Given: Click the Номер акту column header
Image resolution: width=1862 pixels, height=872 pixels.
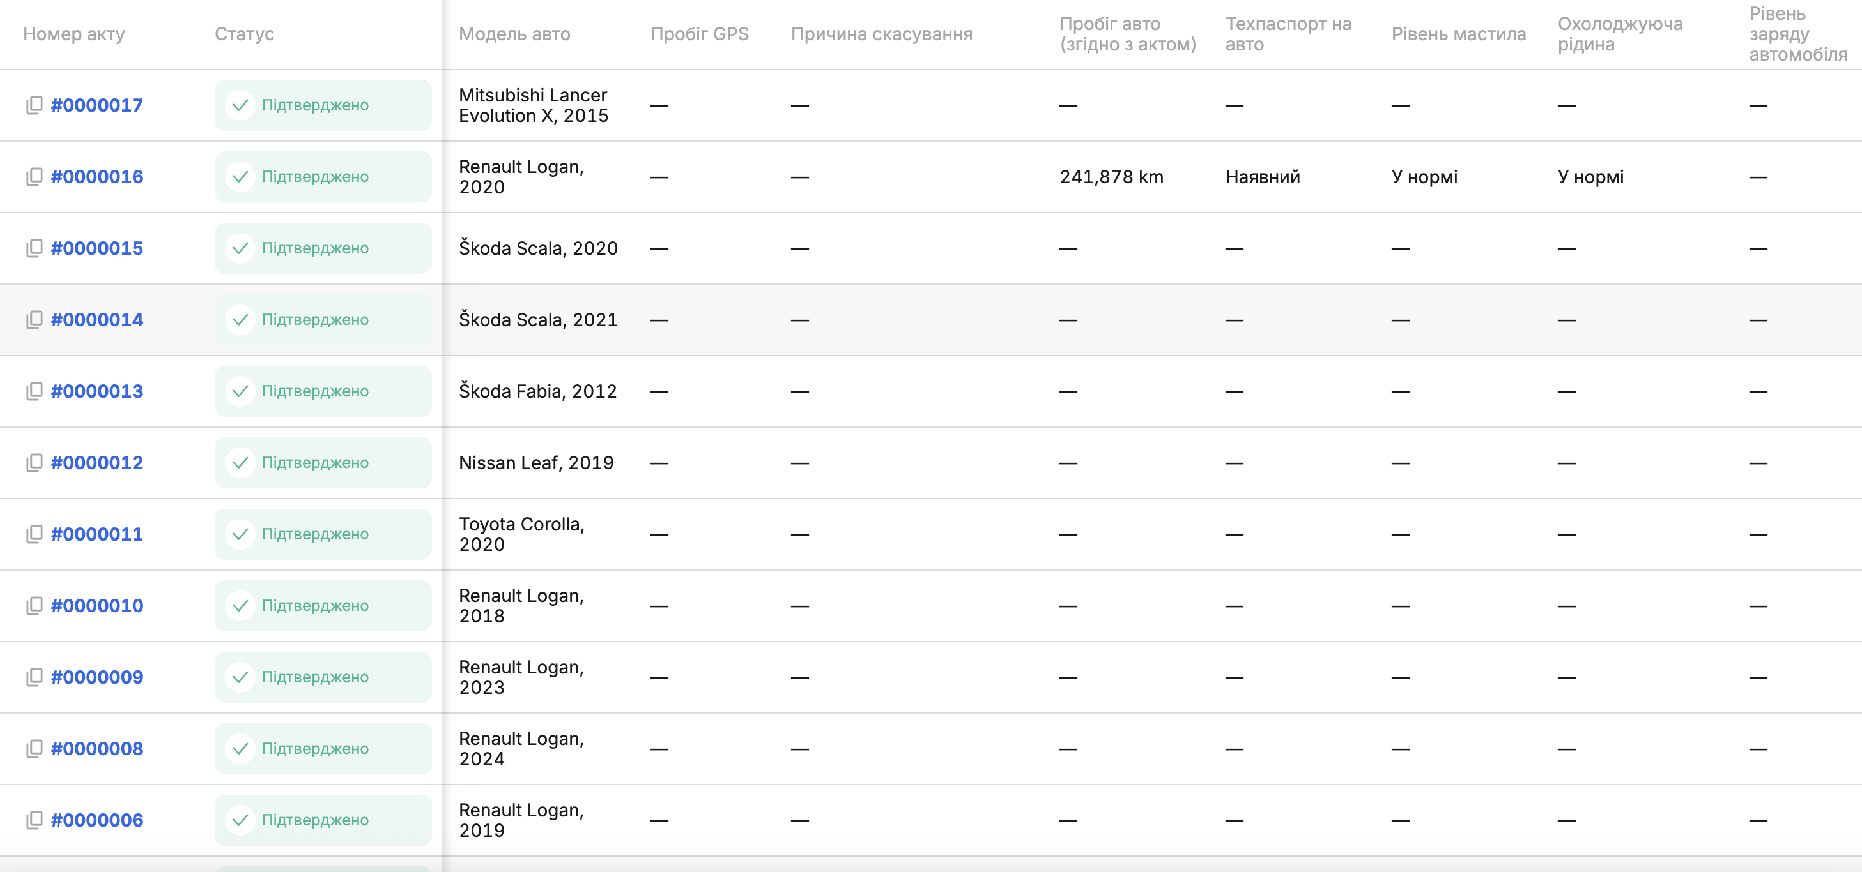Looking at the screenshot, I should tap(75, 34).
